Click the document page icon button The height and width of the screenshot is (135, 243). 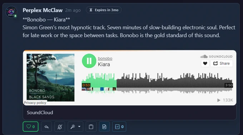[104, 127]
